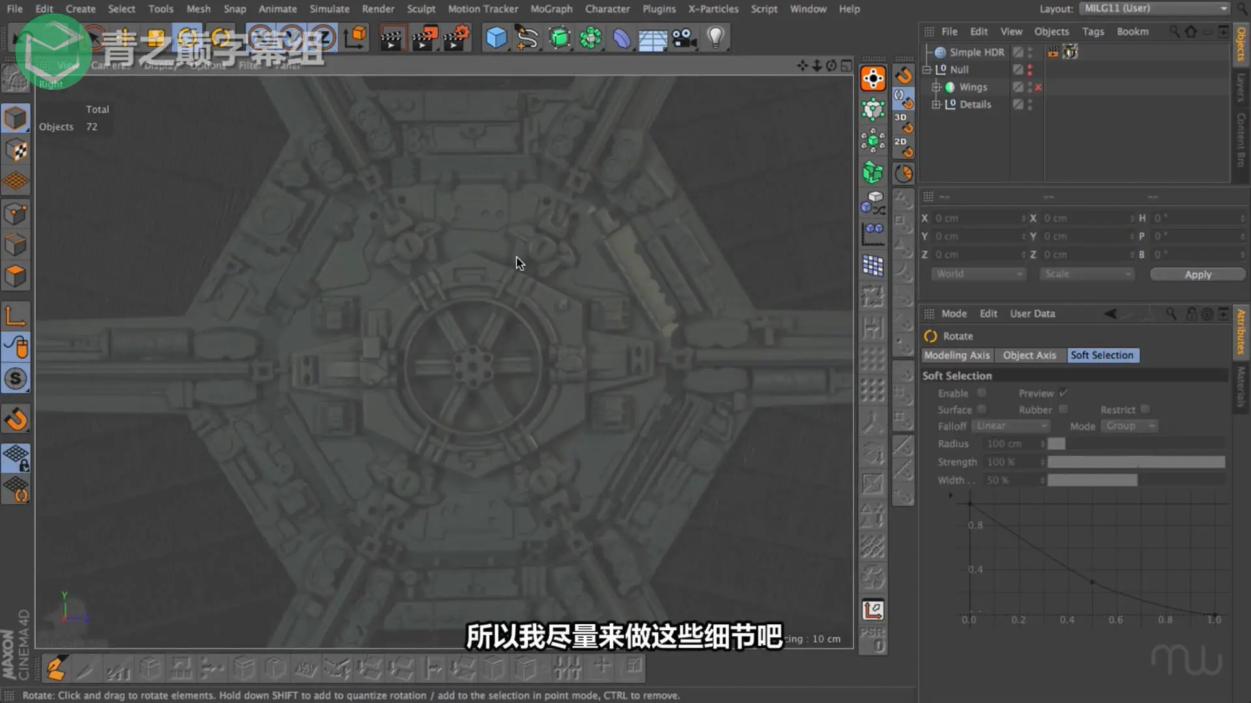Toggle Locked Workplane icon

click(16, 458)
